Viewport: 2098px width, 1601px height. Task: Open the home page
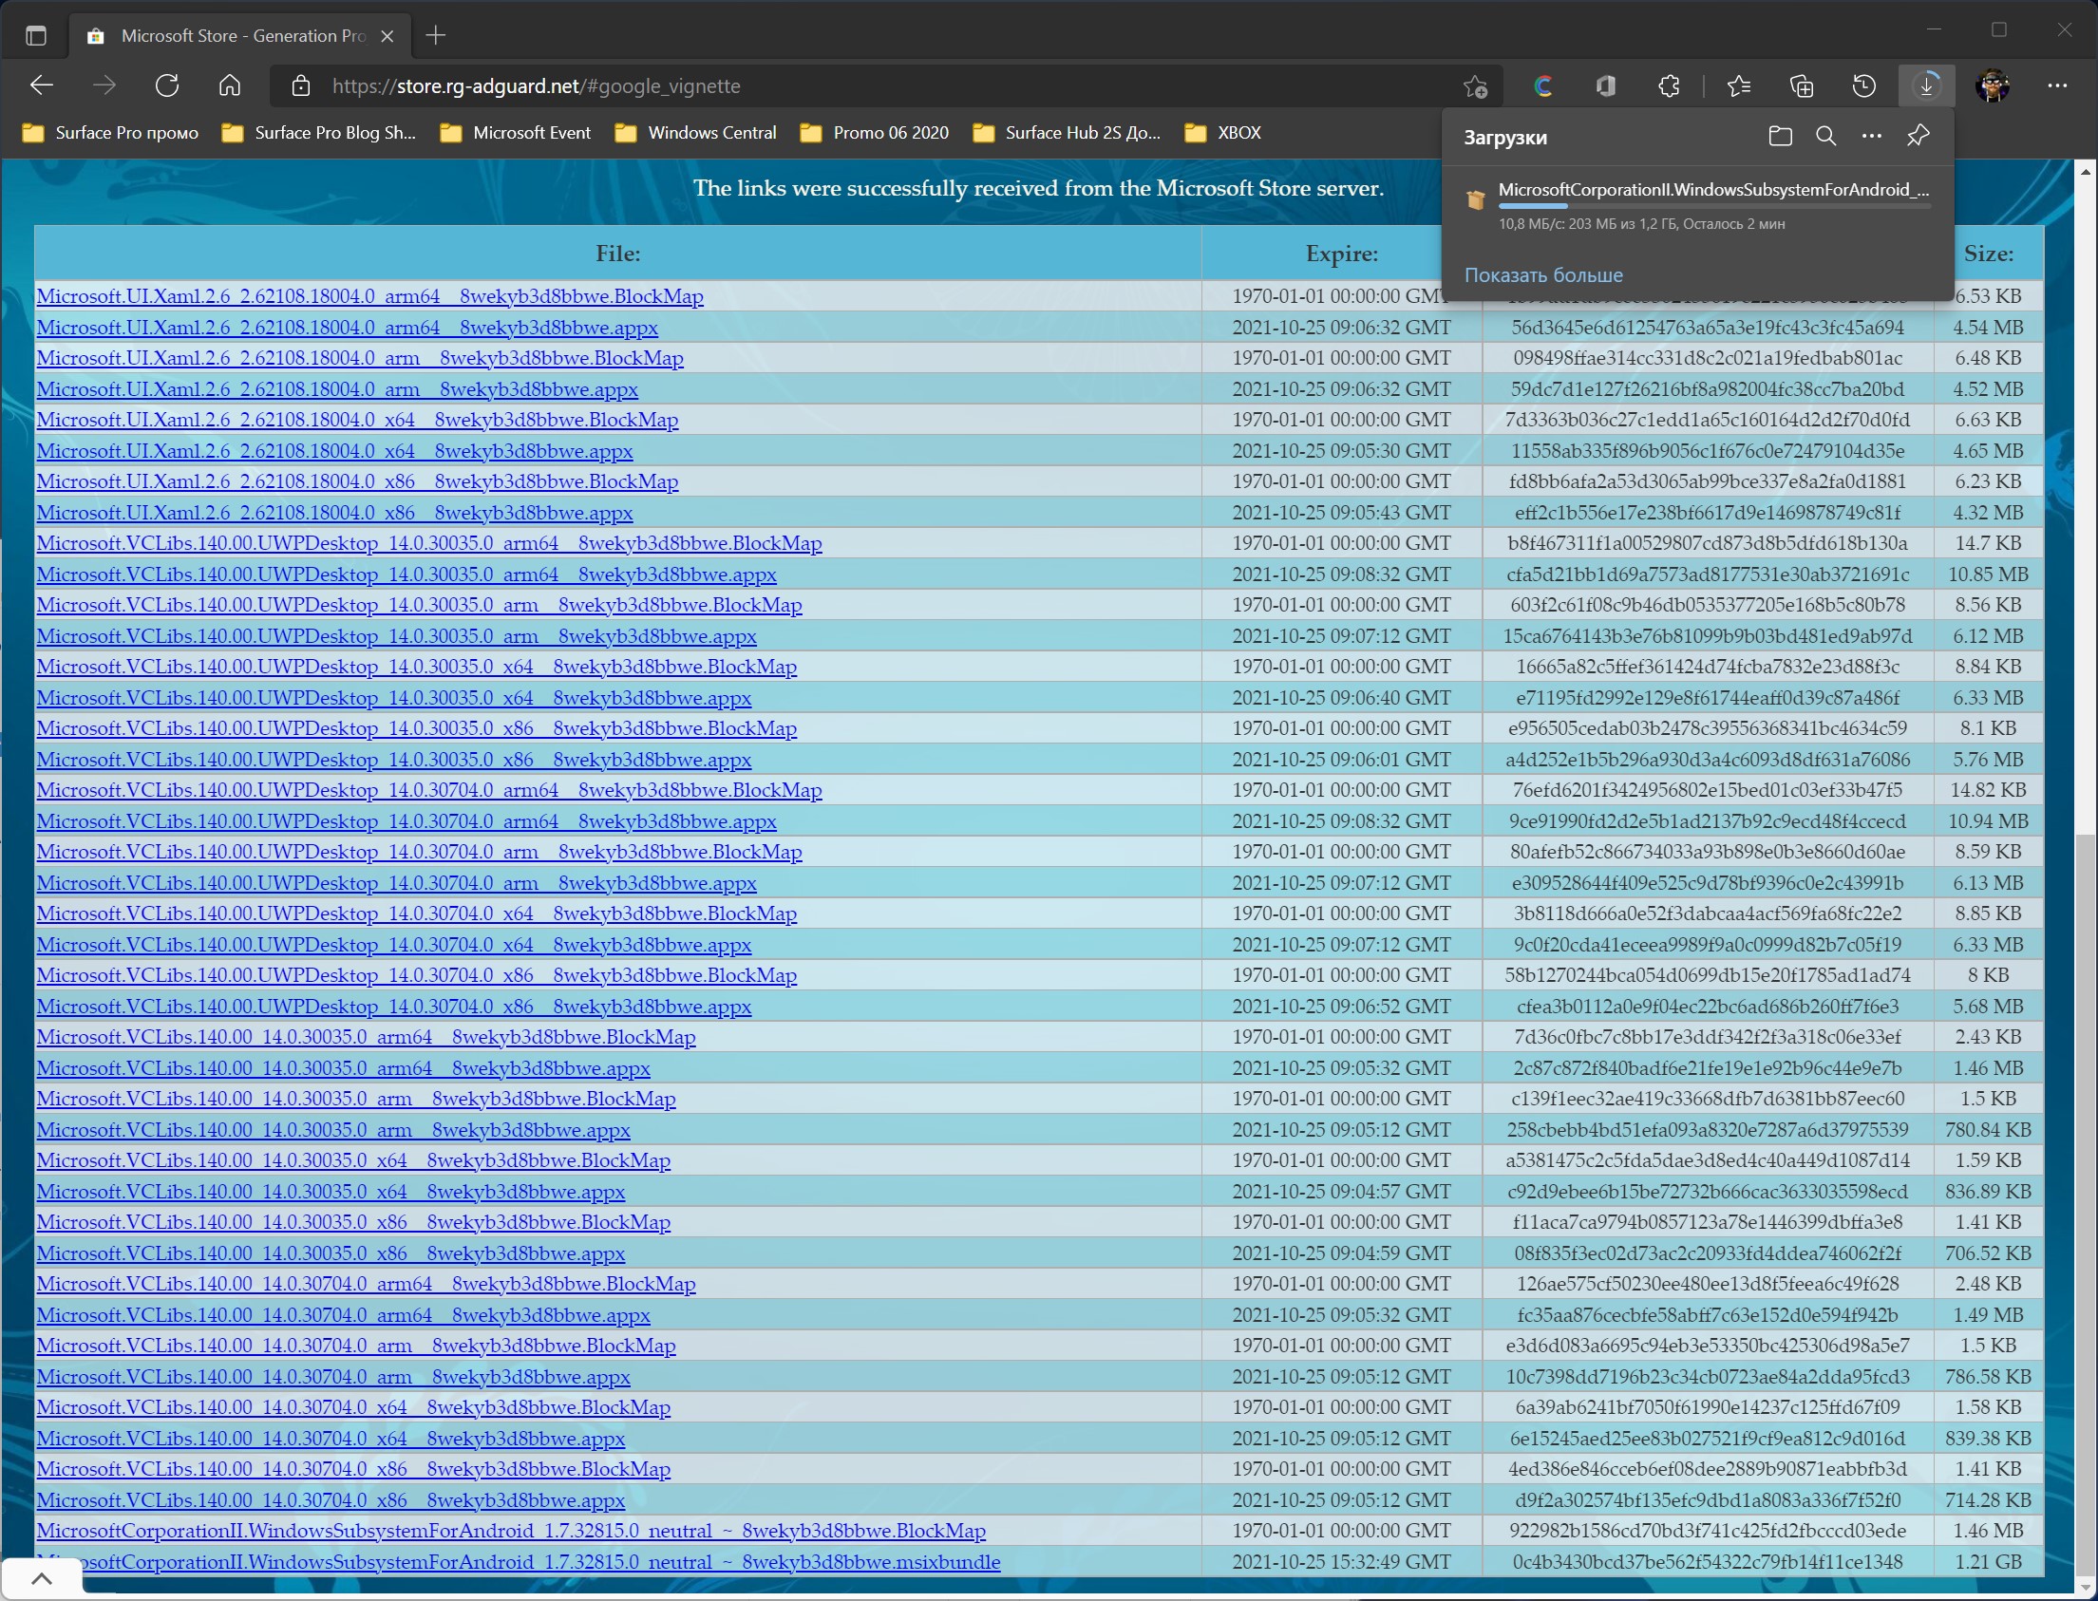[230, 85]
